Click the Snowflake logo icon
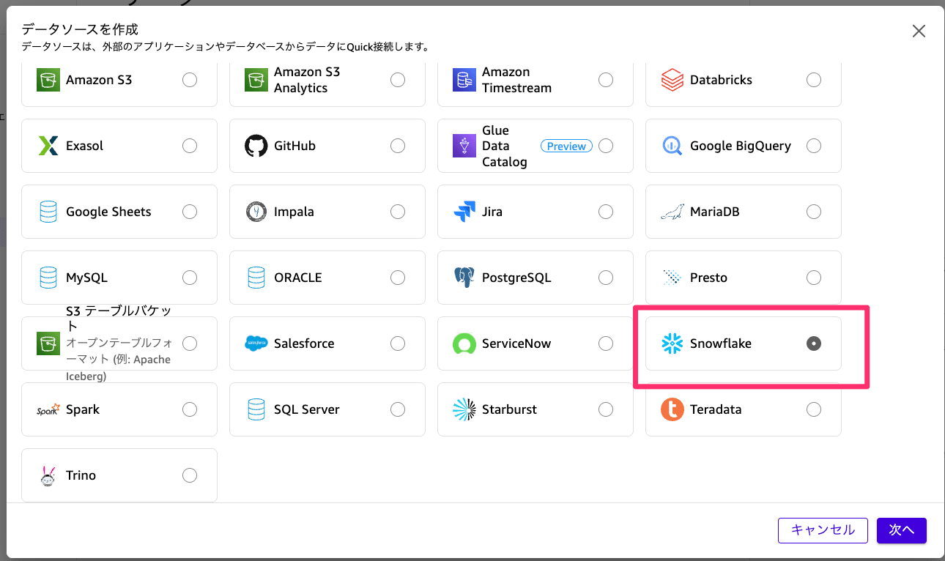 point(672,343)
